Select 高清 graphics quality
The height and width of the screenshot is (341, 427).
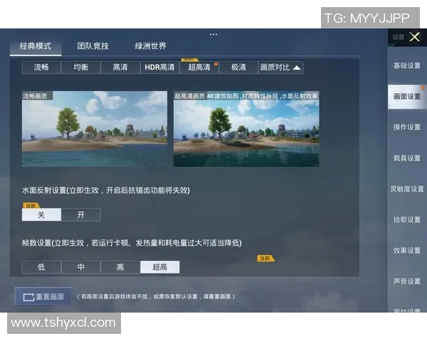[x=120, y=67]
